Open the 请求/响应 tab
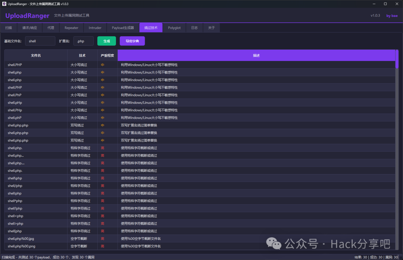This screenshot has height=260, width=403. (x=29, y=28)
